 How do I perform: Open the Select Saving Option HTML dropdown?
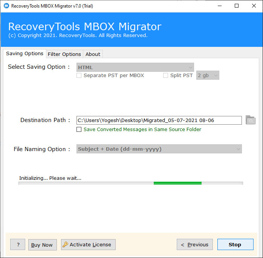tap(135, 67)
